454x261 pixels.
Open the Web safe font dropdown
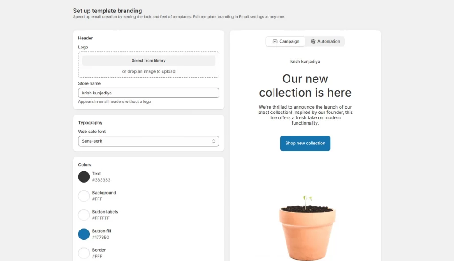click(x=149, y=141)
